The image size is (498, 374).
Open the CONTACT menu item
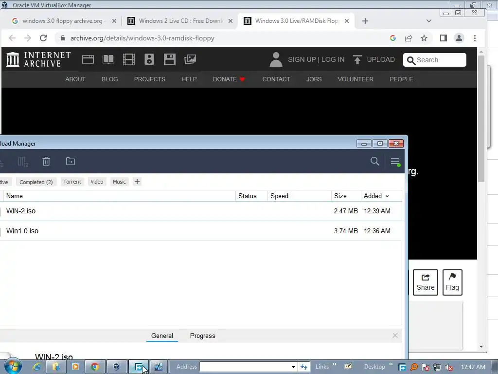(276, 79)
